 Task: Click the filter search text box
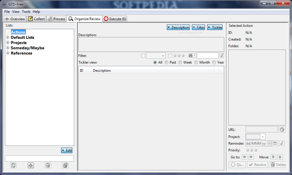tap(208, 55)
